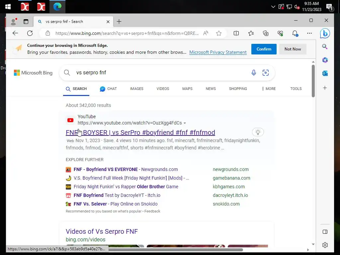Open the Windows Start menu
Image resolution: width=340 pixels, height=255 pixels.
click(x=8, y=7)
